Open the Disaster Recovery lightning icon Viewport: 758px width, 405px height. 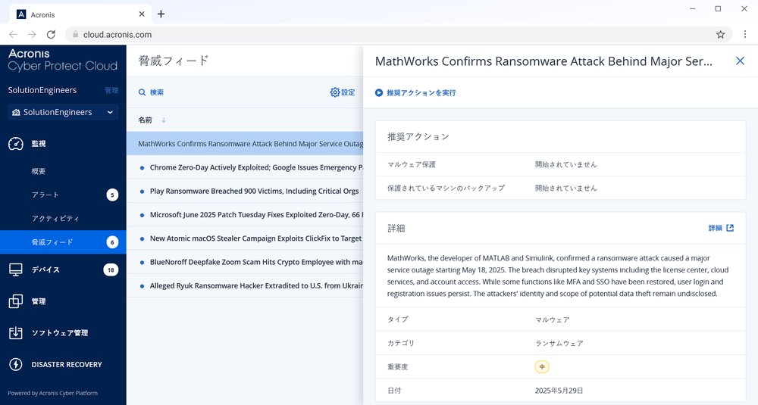tap(16, 364)
